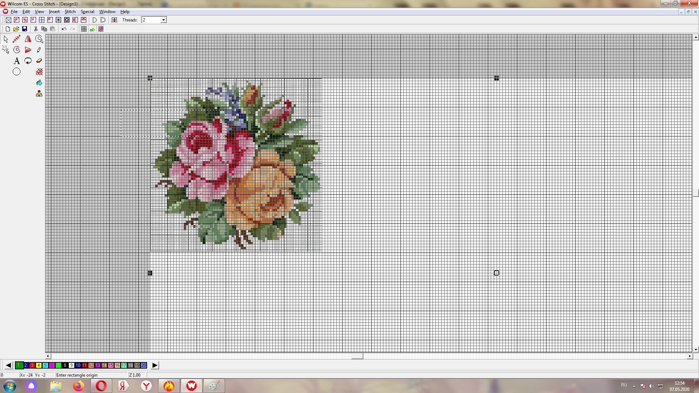Screen dimensions: 699x393
Task: Choose the full cross stitch type
Action: 8,20
